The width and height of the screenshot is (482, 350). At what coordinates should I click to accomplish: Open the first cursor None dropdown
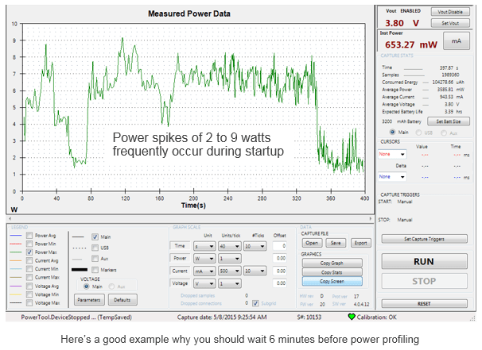(x=391, y=154)
